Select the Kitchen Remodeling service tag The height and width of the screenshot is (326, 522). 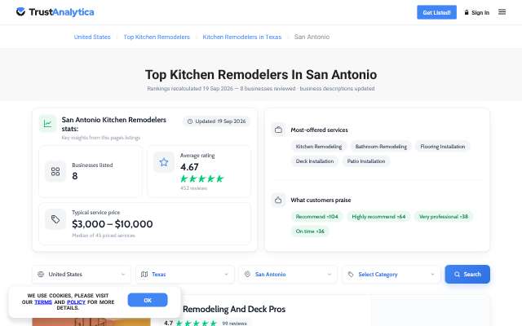(x=319, y=147)
